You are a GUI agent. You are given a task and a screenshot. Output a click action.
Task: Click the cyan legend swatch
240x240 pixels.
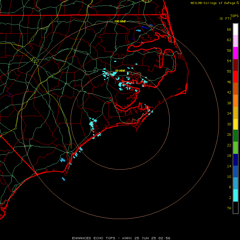tap(235, 195)
